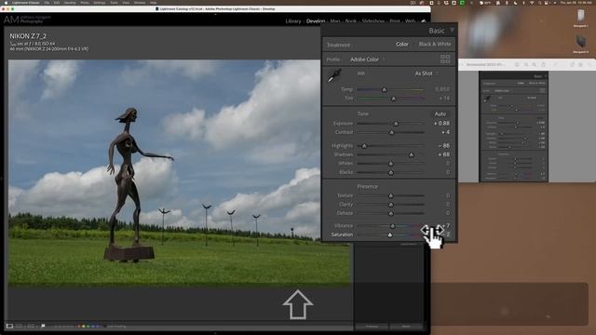Choose the Color treatment option

pyautogui.click(x=401, y=44)
